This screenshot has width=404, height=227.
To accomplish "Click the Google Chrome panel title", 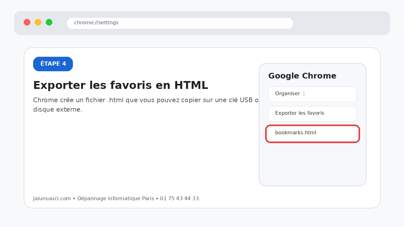I will coord(302,76).
